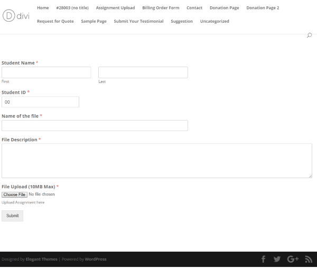Click the Choose File button

pos(15,195)
